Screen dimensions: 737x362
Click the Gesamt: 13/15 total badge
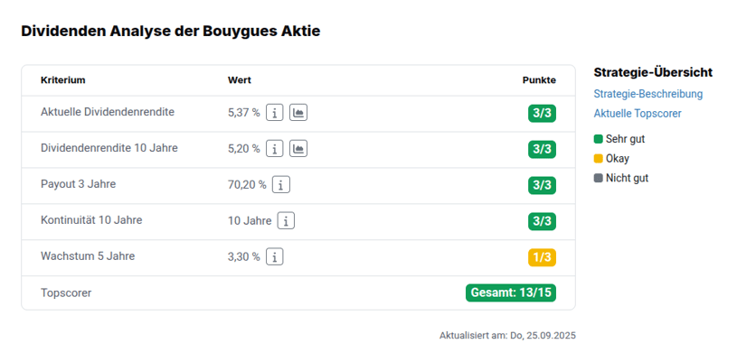[511, 292]
